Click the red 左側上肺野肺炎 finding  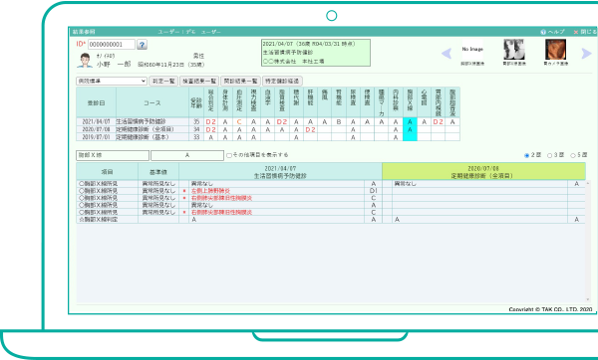click(x=210, y=191)
